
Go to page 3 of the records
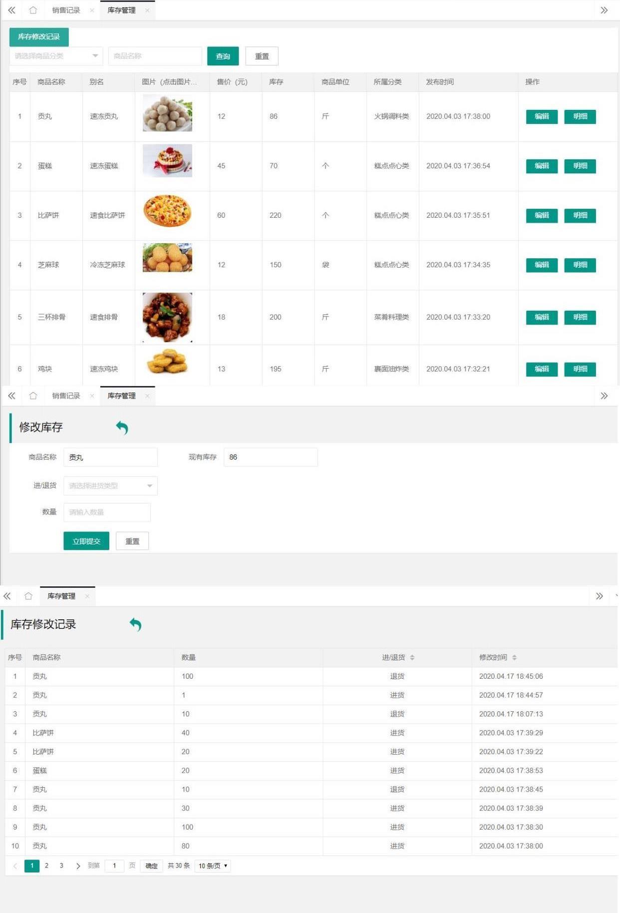click(x=61, y=866)
